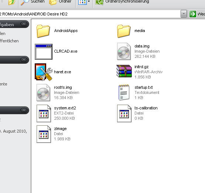Select the CLRCAD.exe program icon
The height and width of the screenshot is (193, 205).
pyautogui.click(x=44, y=52)
